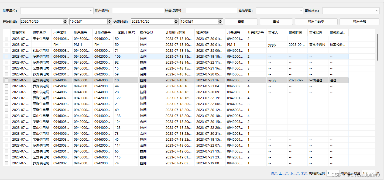Click the 开关编号 header
The width and height of the screenshot is (384, 180).
236,32
